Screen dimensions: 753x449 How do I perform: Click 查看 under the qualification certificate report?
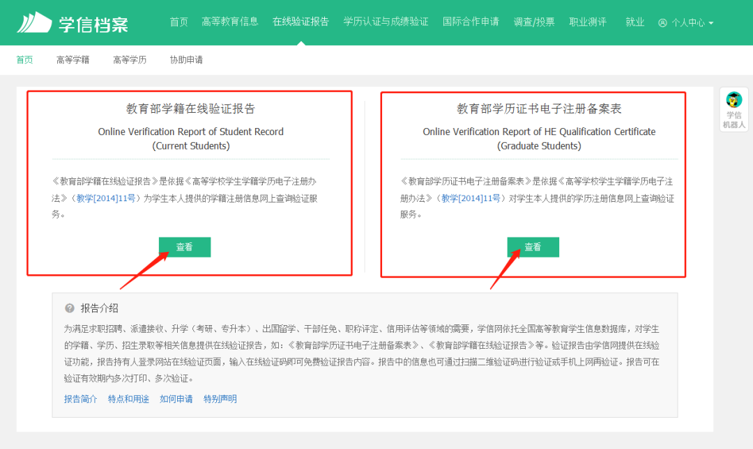533,246
